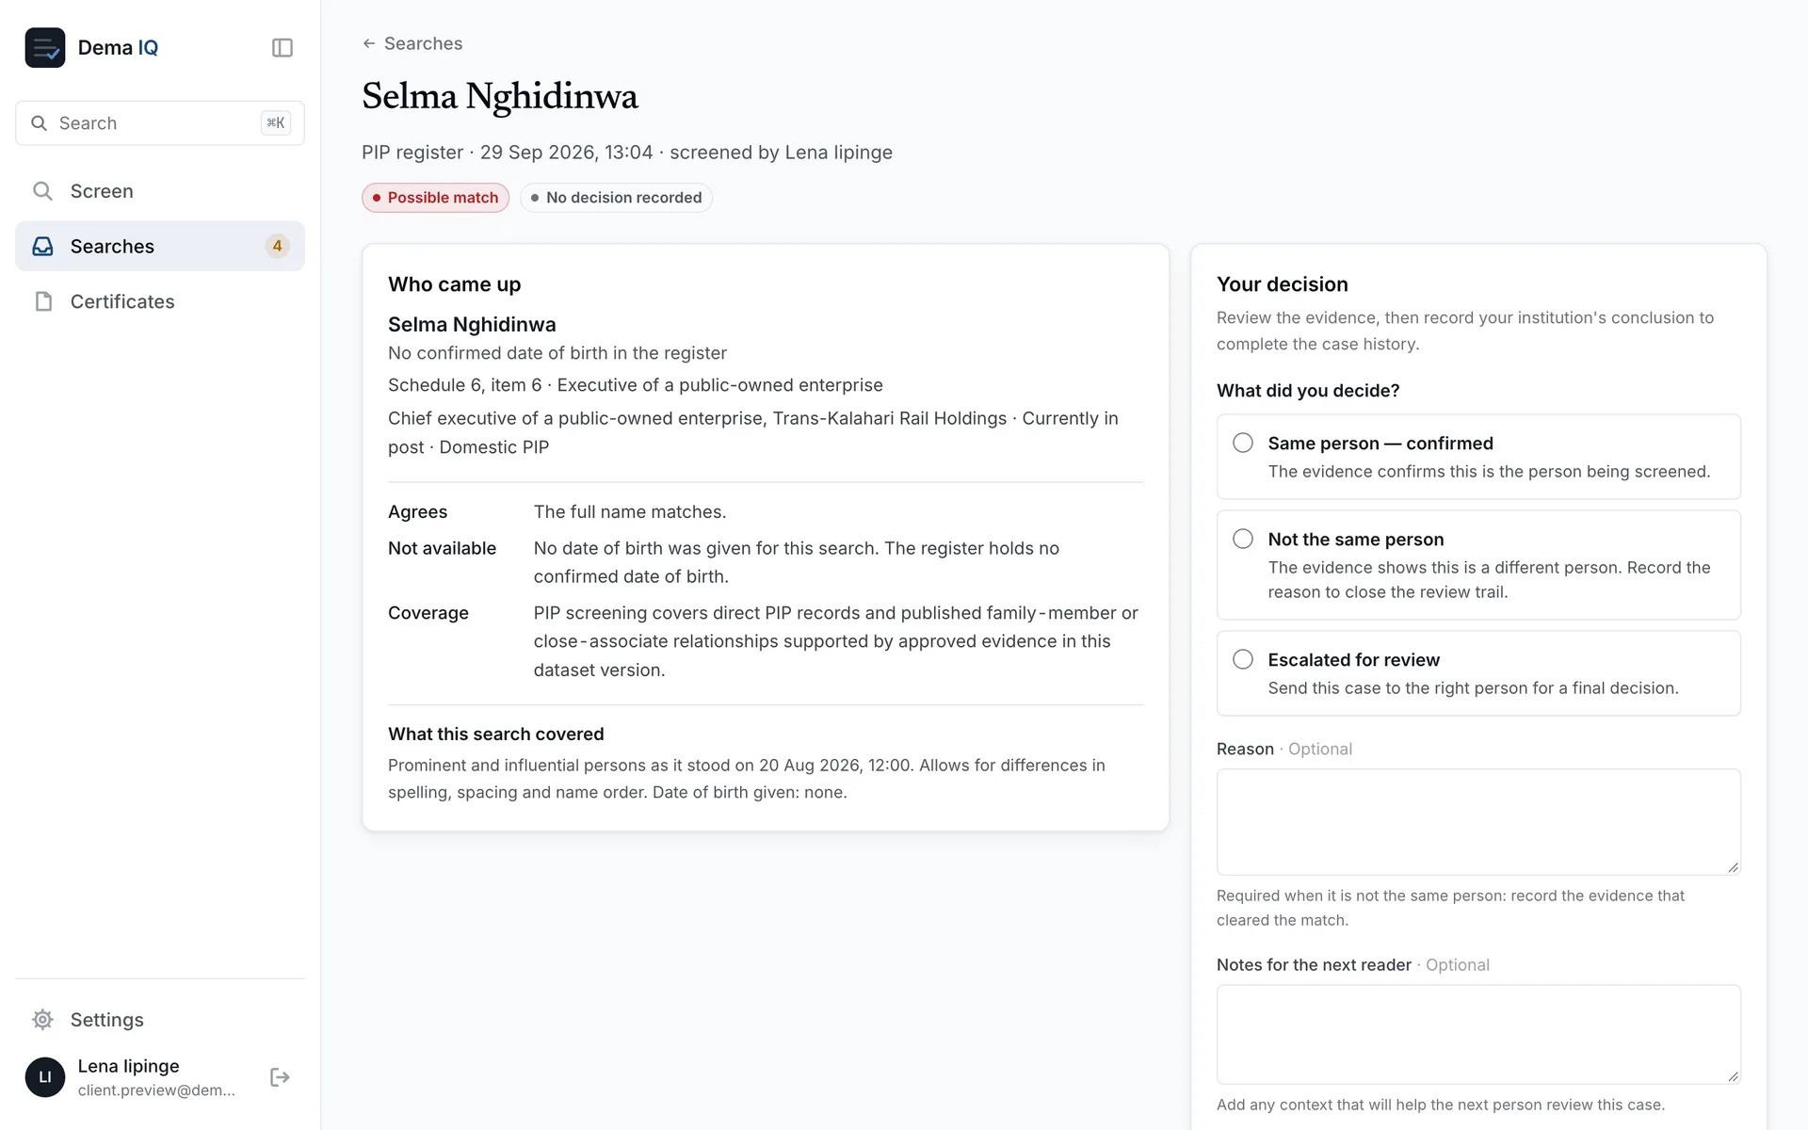1808x1130 pixels.
Task: Choose the Escalated for review option
Action: (x=1478, y=673)
